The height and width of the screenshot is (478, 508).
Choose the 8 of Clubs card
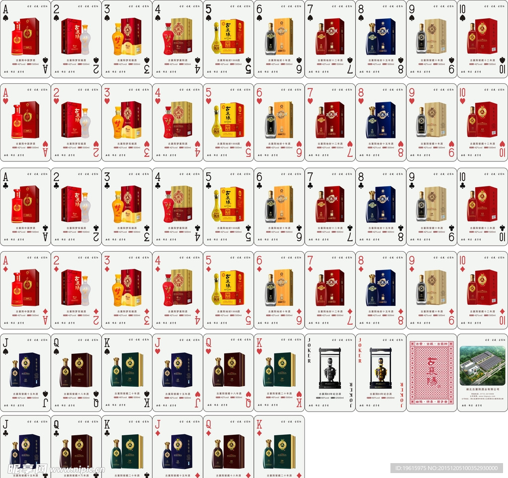(x=381, y=207)
